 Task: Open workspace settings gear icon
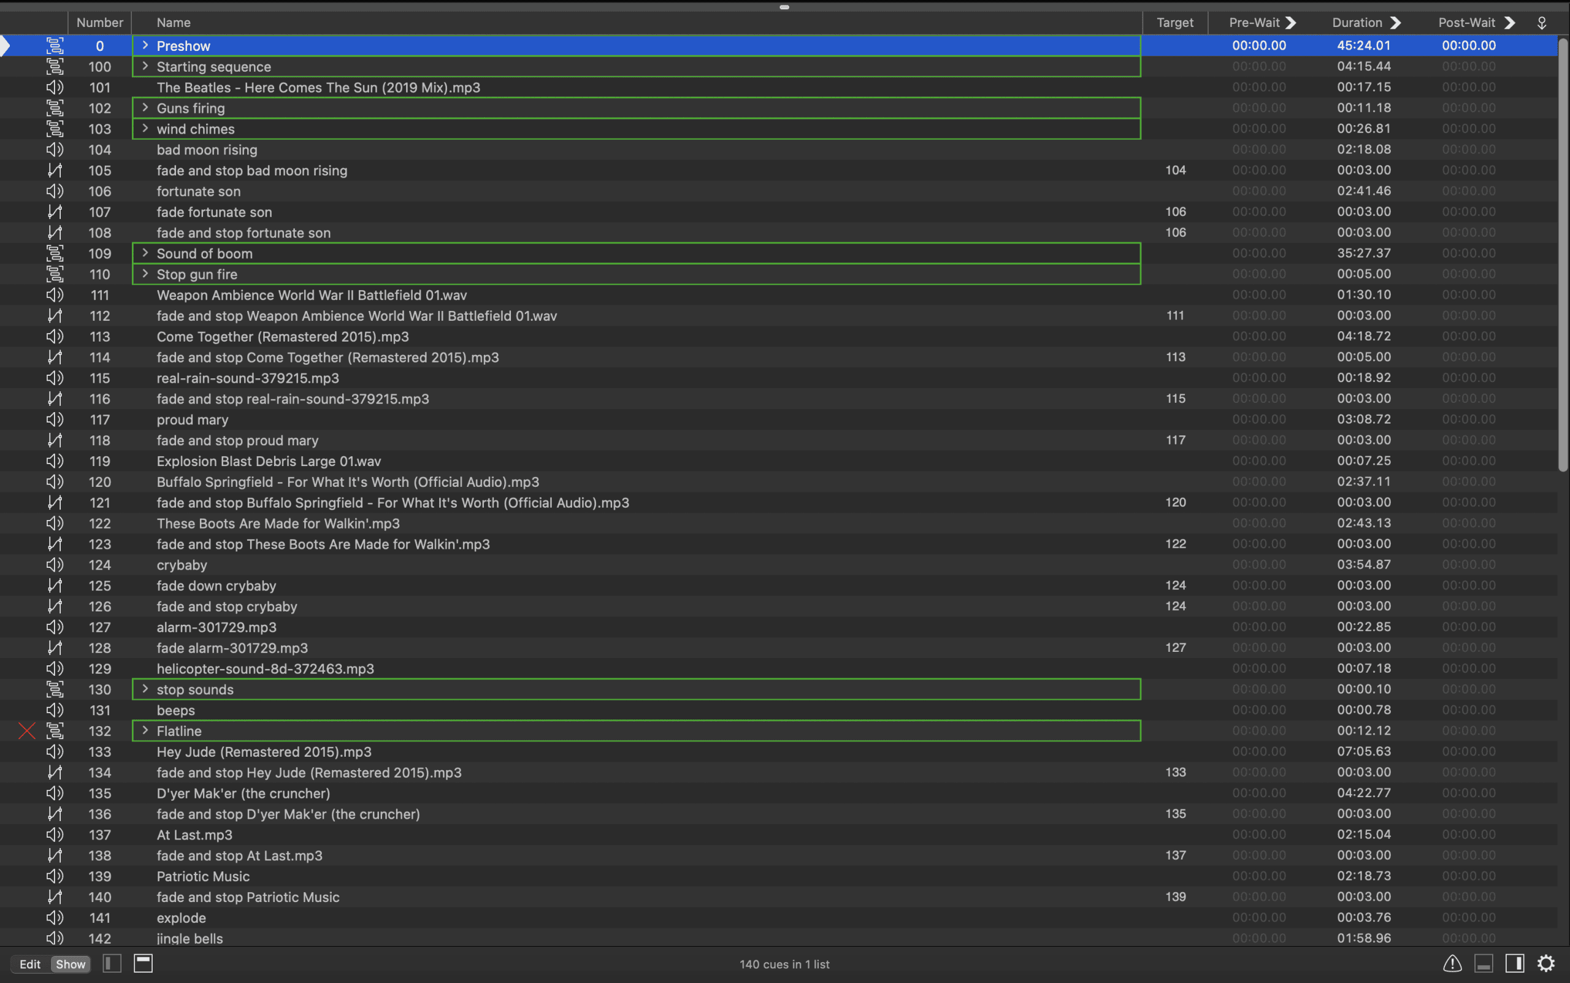click(1545, 963)
